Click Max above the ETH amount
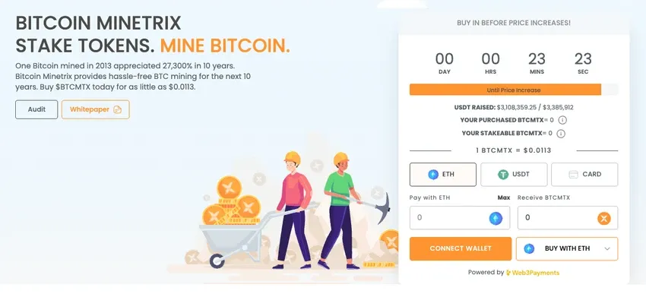The width and height of the screenshot is (646, 297). (503, 197)
